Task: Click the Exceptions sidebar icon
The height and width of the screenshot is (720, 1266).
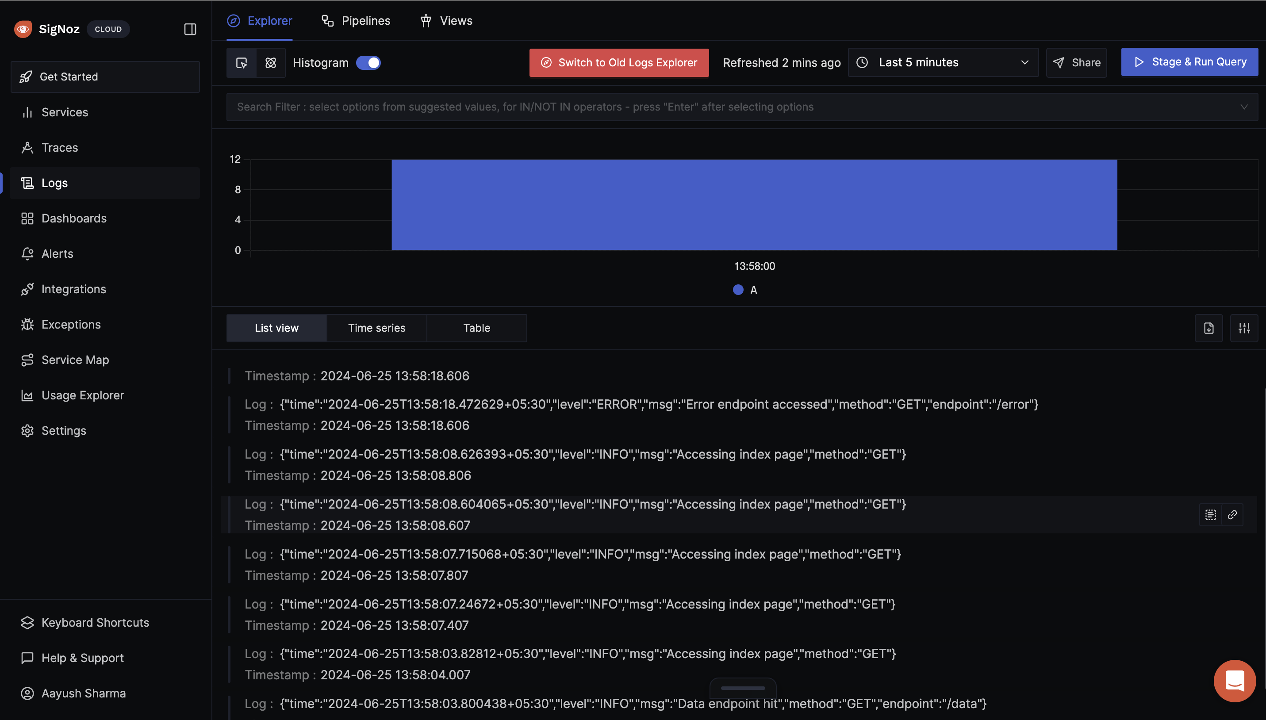Action: 27,324
